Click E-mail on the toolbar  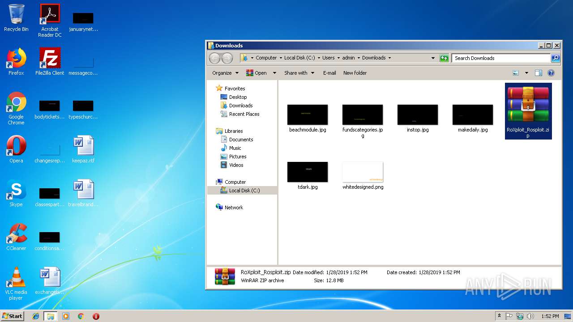click(329, 73)
